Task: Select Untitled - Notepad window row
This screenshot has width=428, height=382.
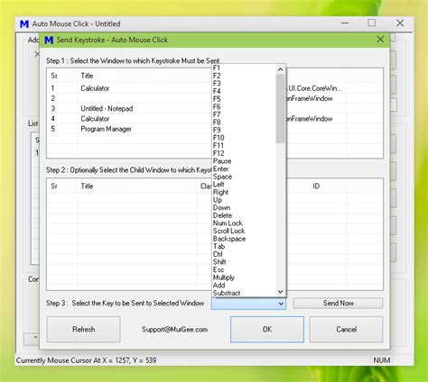Action: pyautogui.click(x=129, y=108)
